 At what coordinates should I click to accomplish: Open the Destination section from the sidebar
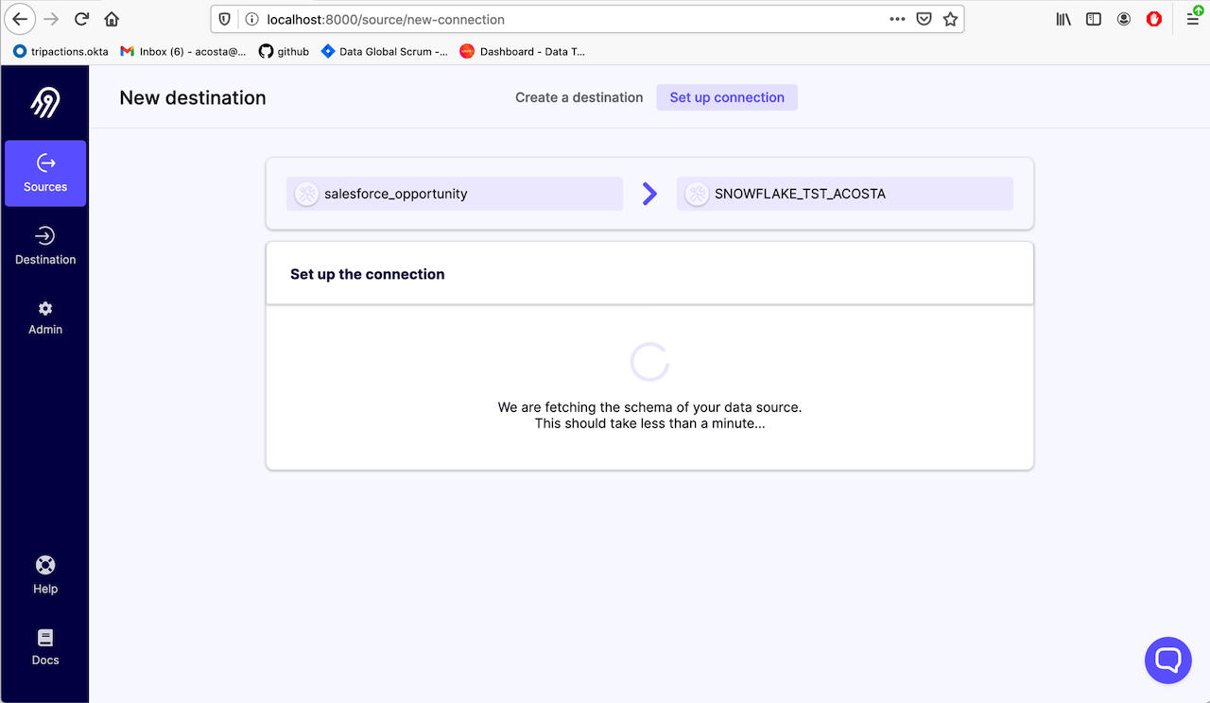point(44,244)
